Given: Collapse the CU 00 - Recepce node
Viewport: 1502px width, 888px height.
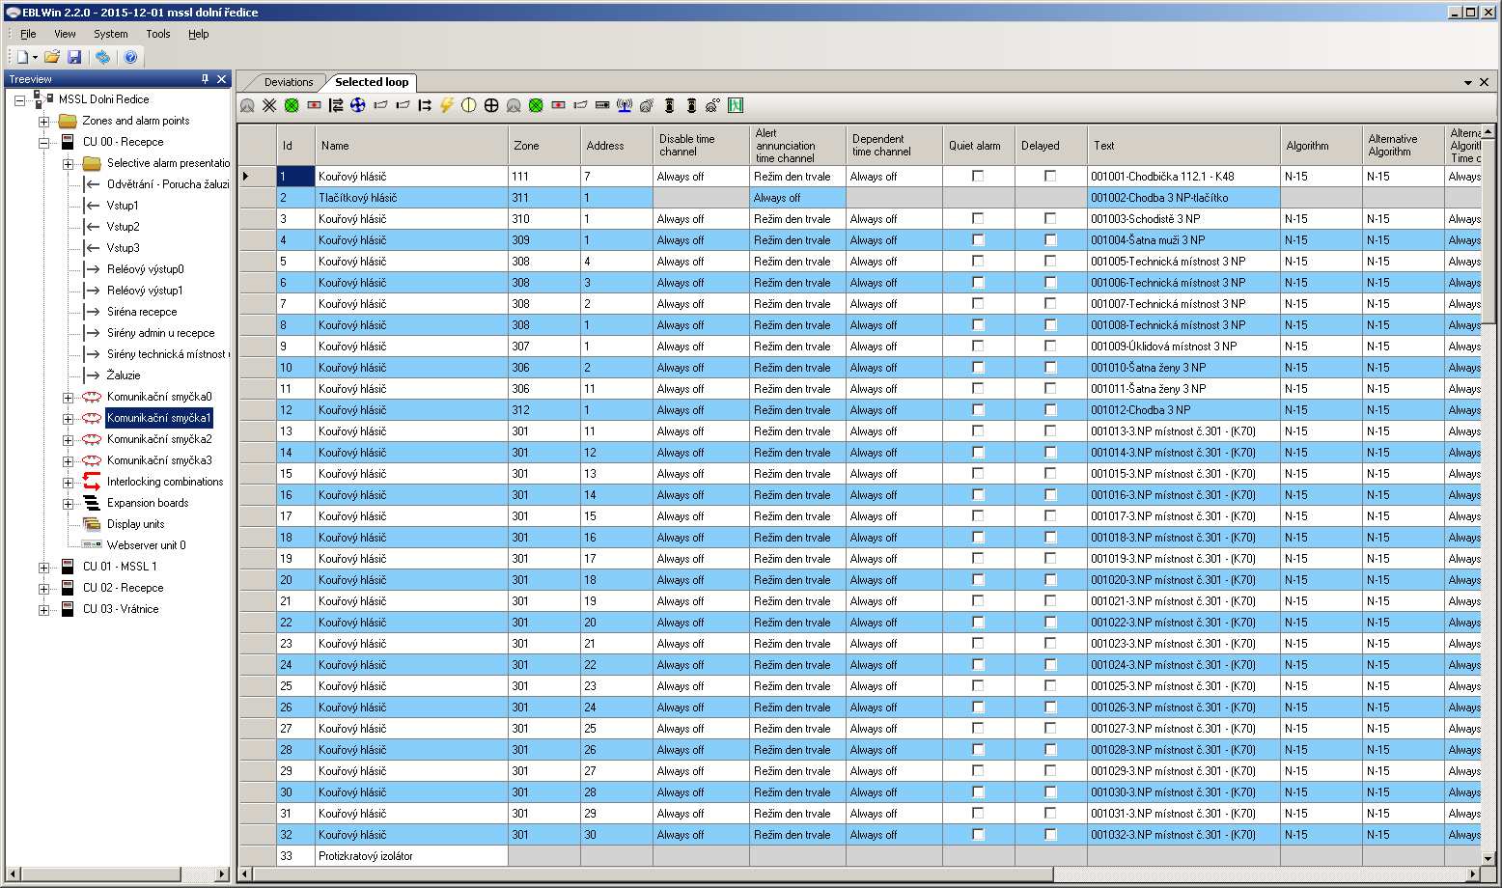Looking at the screenshot, I should pyautogui.click(x=43, y=143).
